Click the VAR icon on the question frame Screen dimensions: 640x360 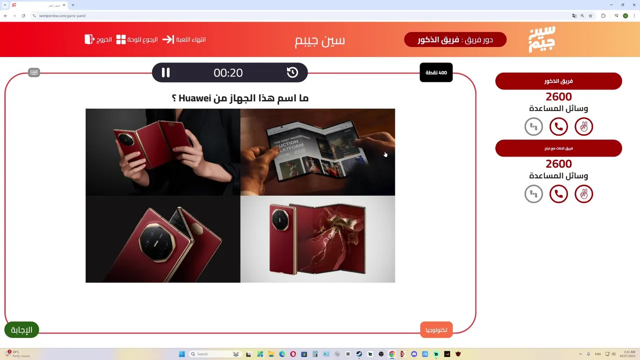coord(34,72)
